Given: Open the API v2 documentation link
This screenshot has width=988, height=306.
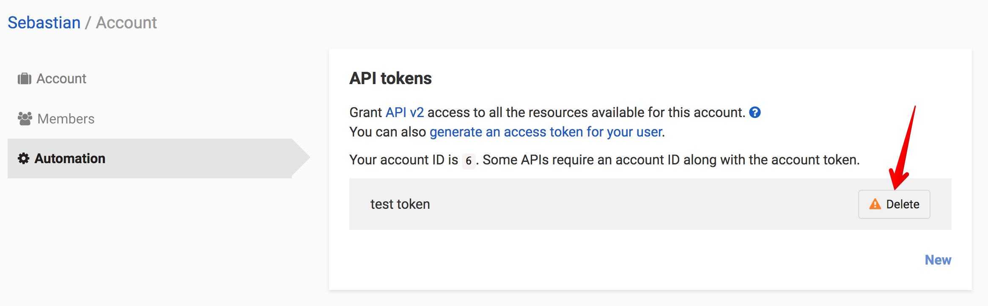Looking at the screenshot, I should click(404, 112).
